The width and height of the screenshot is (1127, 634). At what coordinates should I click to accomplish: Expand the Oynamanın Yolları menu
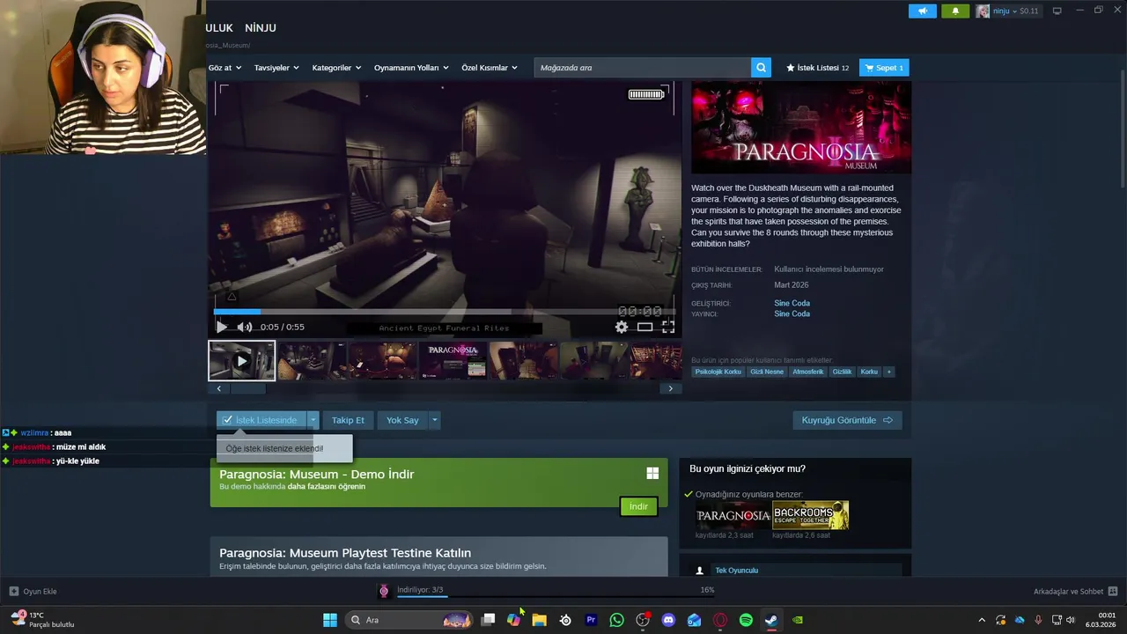[411, 68]
